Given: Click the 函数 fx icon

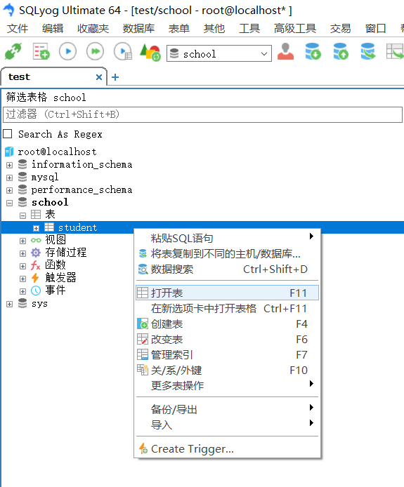Looking at the screenshot, I should (35, 265).
